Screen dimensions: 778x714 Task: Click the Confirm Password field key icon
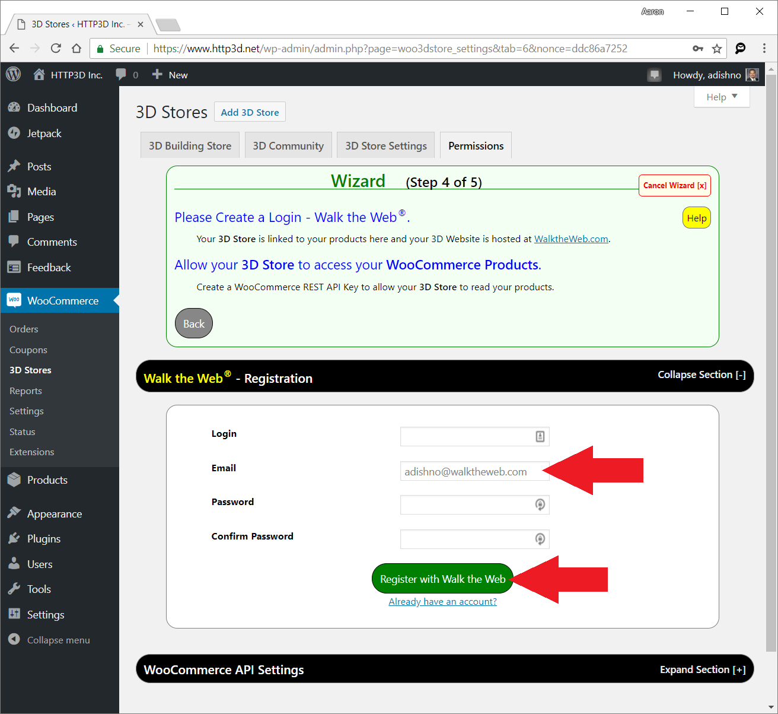pyautogui.click(x=540, y=539)
